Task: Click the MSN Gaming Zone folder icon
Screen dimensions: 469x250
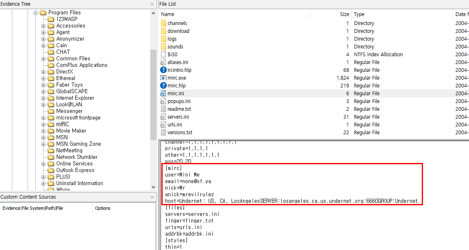Action: click(x=51, y=144)
